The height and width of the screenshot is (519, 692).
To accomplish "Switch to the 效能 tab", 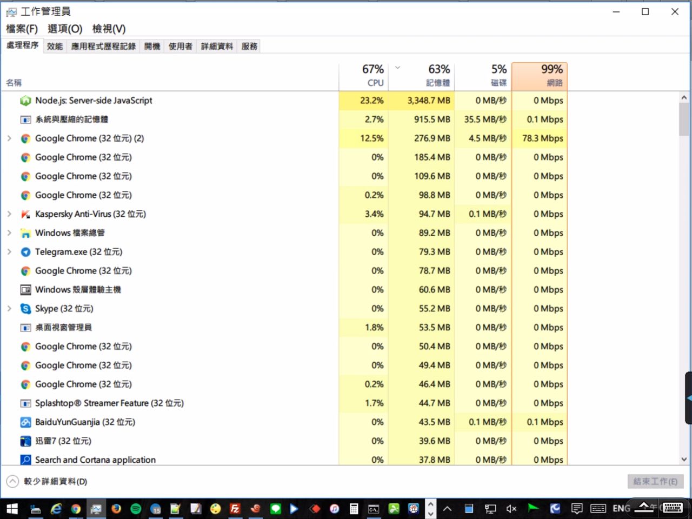I will click(x=55, y=46).
